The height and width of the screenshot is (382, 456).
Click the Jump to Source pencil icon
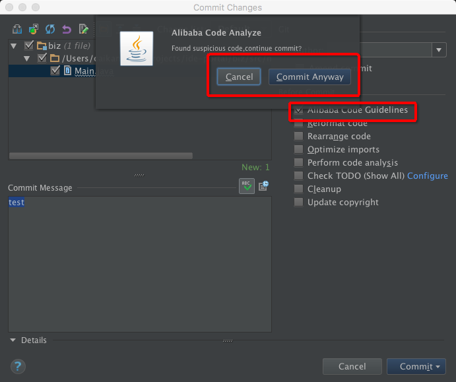point(84,29)
